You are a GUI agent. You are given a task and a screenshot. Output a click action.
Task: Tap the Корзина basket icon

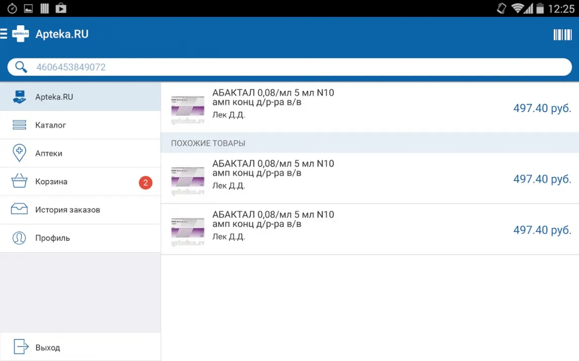coord(19,182)
